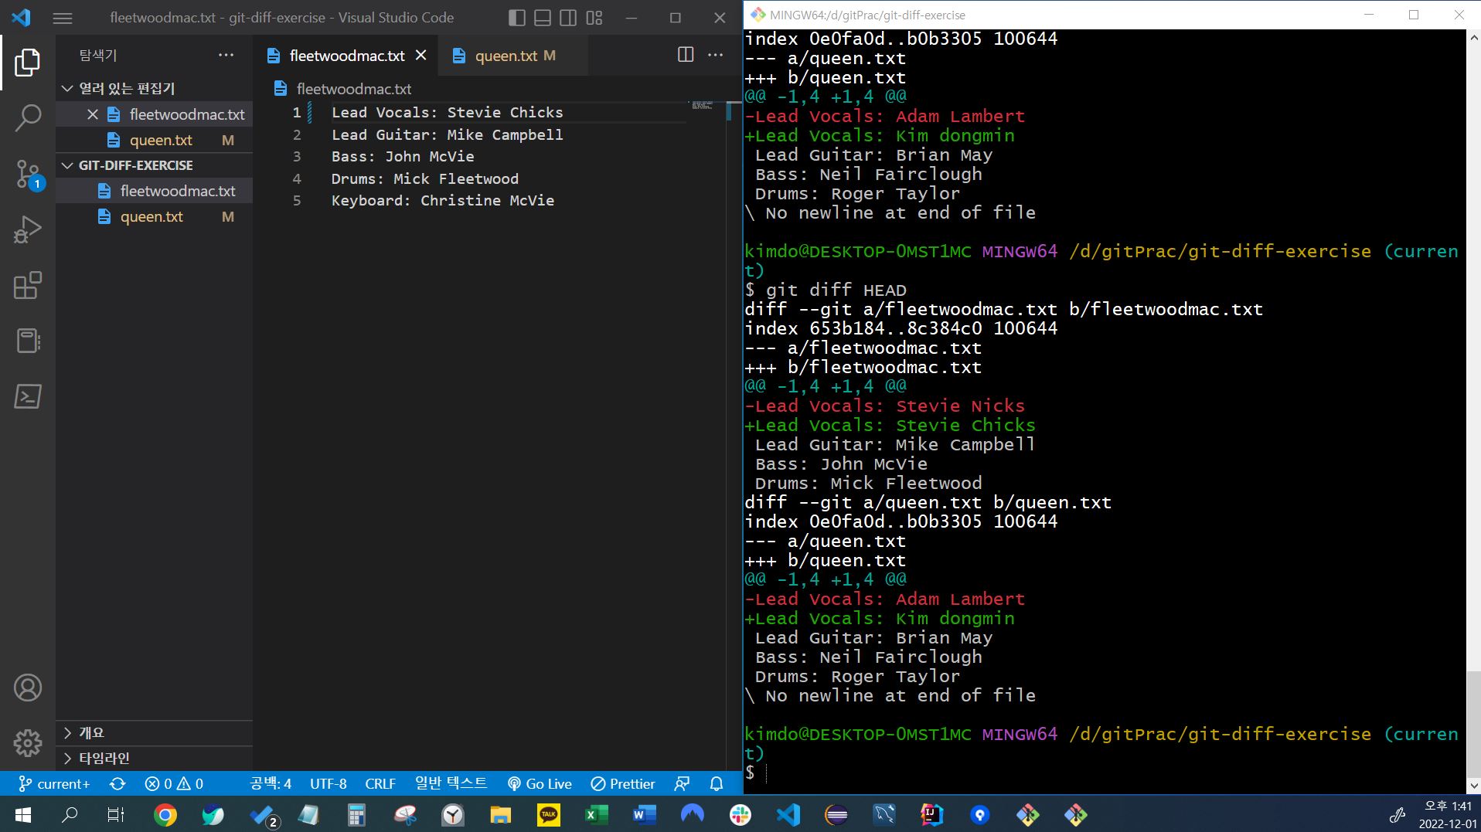Open customize layout button

pos(594,18)
